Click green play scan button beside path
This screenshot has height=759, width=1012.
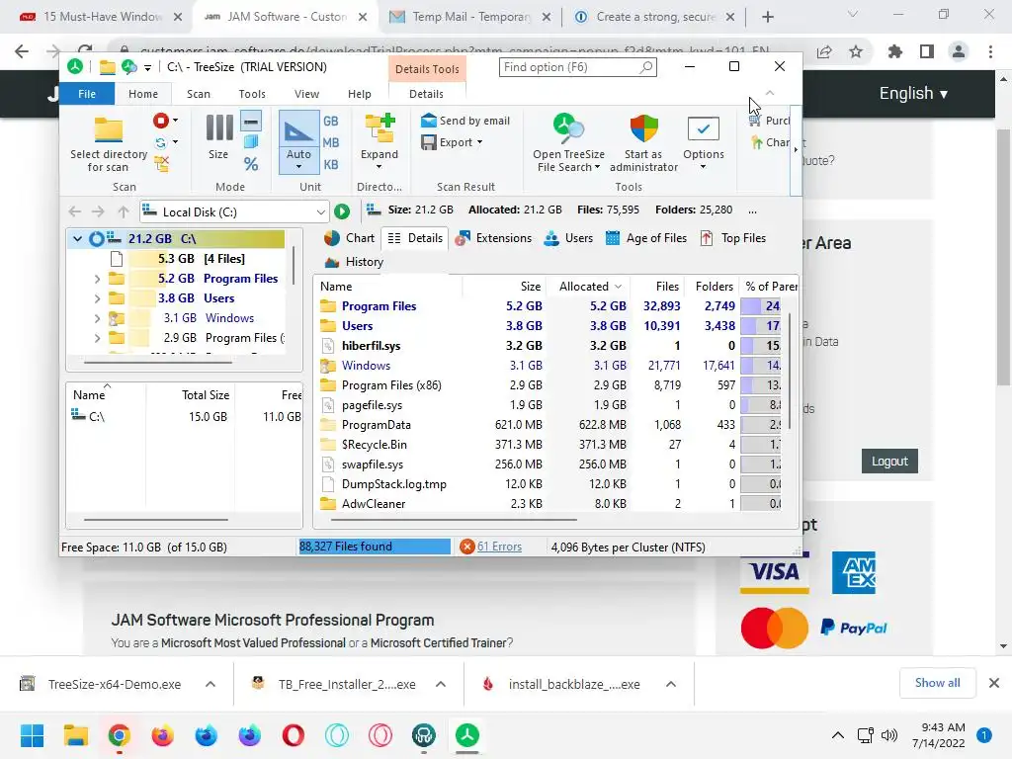click(x=342, y=211)
